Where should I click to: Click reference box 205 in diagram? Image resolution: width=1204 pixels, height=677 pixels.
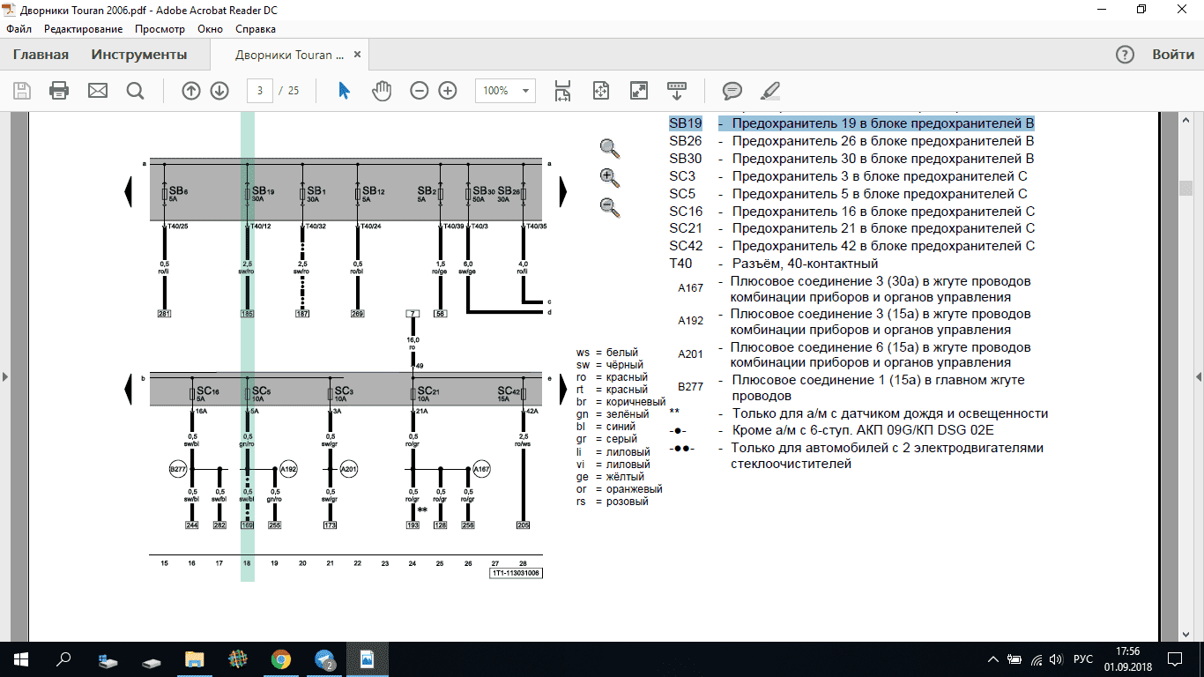coord(524,524)
